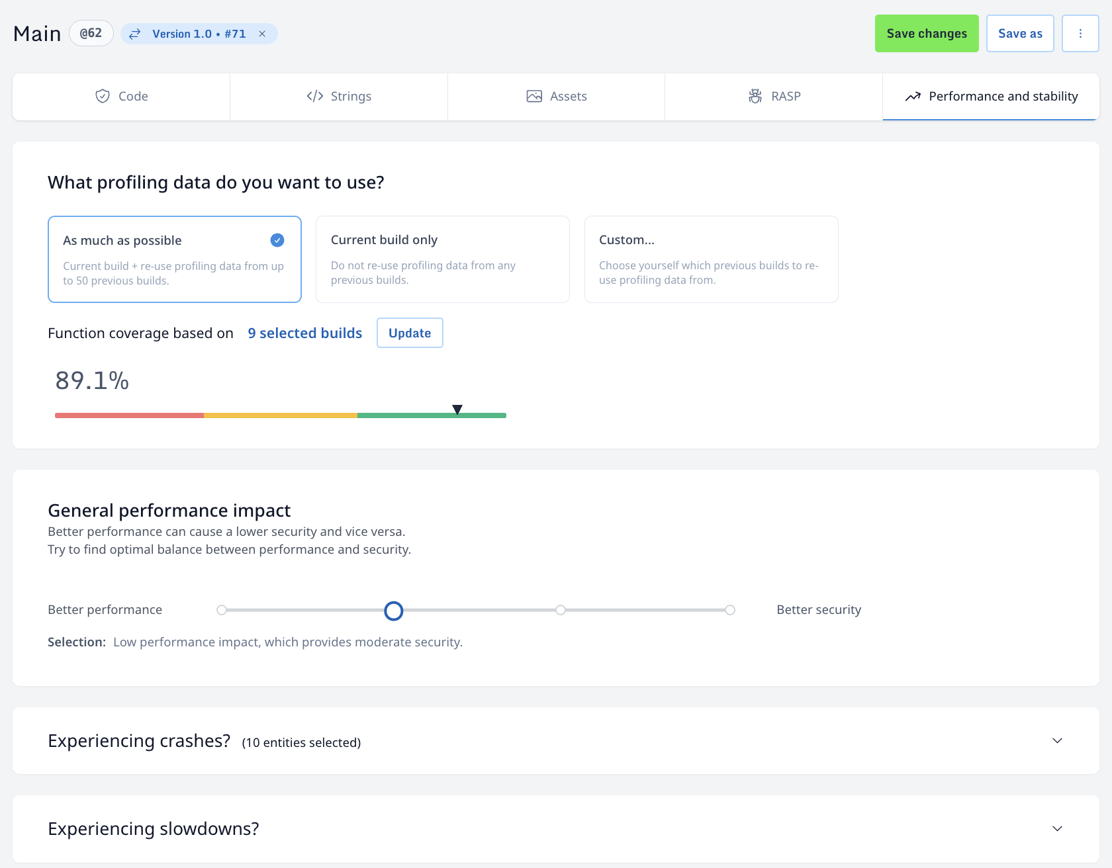The image size is (1112, 868).
Task: Open the RASP tab
Action: click(774, 97)
